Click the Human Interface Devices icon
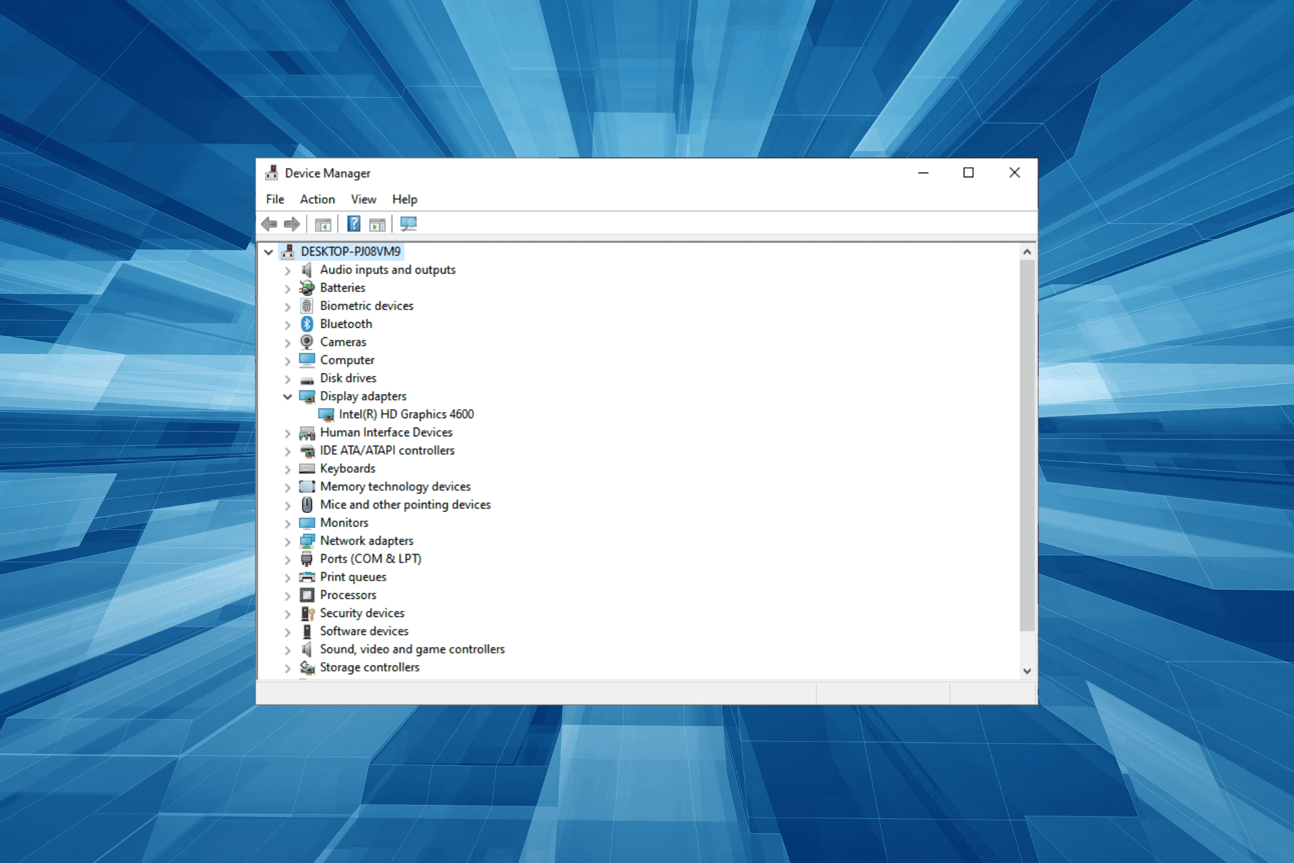The height and width of the screenshot is (863, 1294). coord(307,433)
